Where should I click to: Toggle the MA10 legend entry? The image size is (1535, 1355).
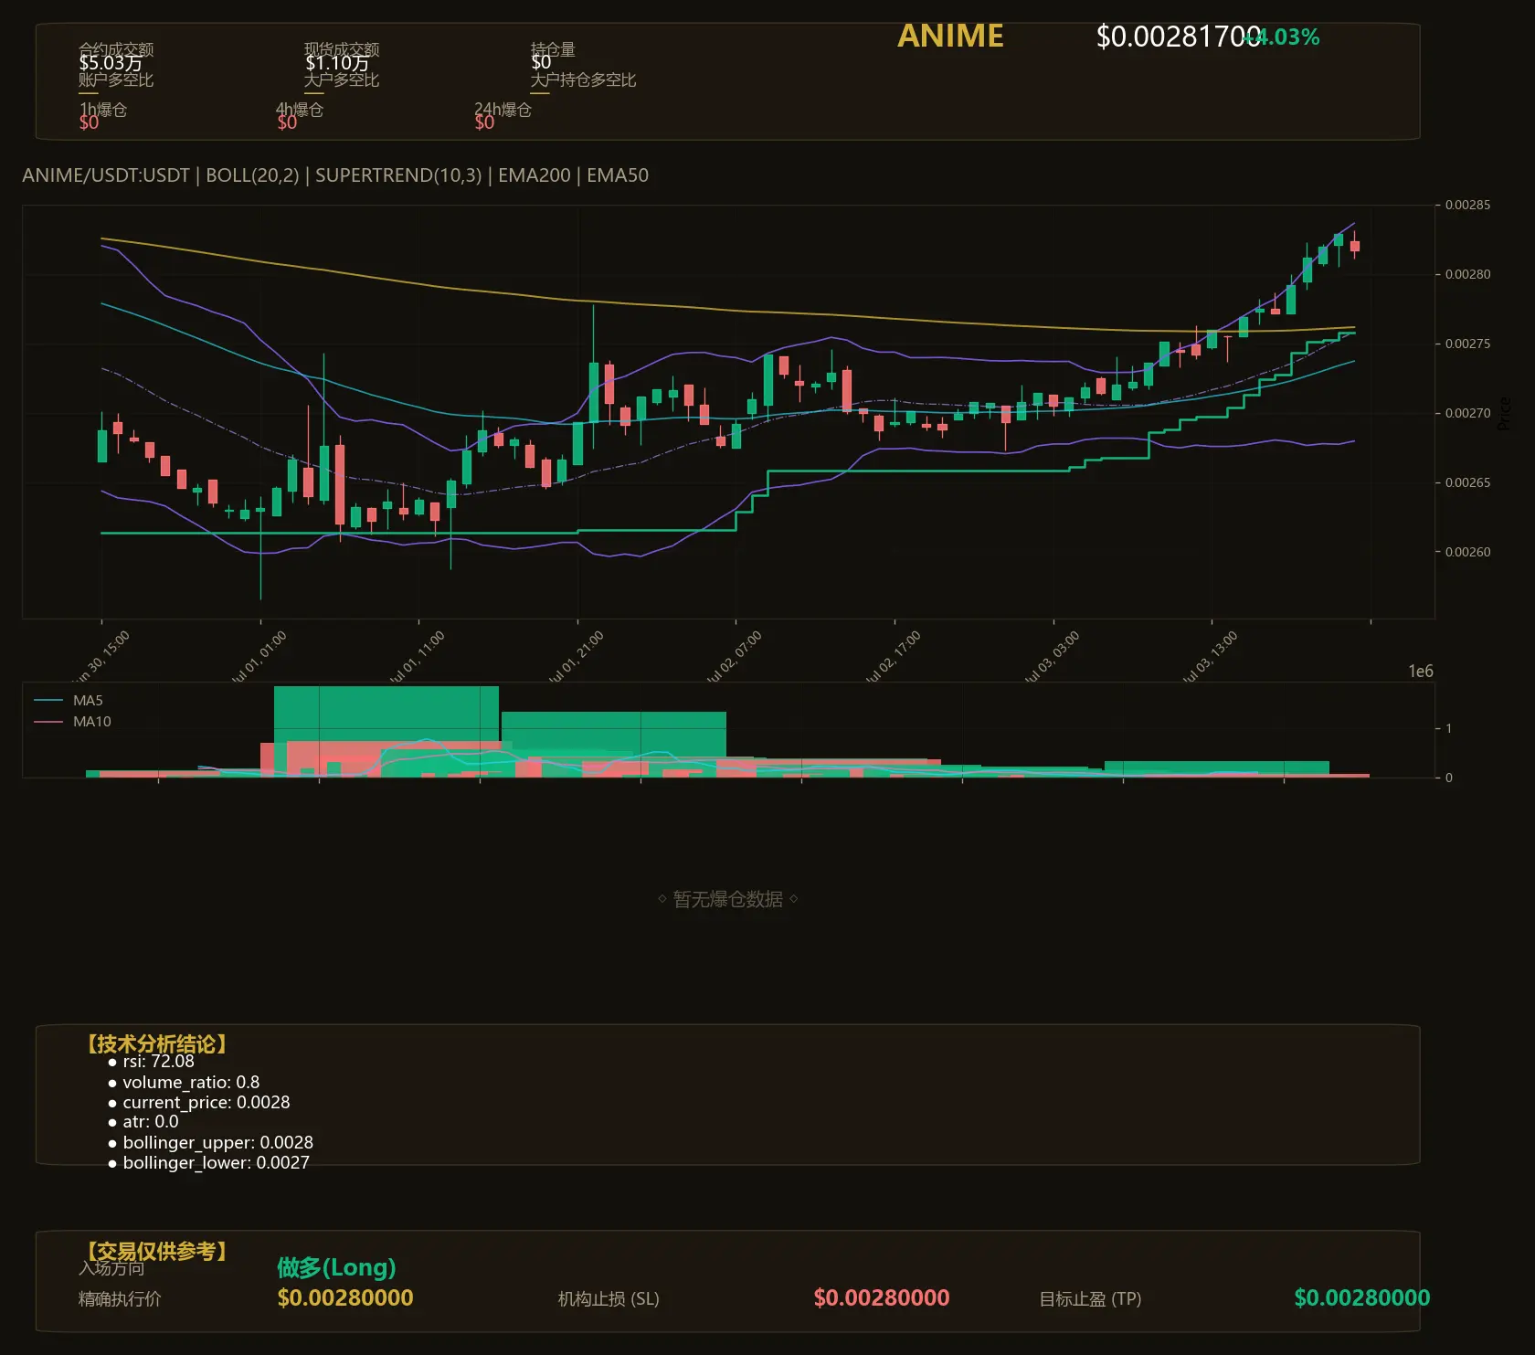[72, 722]
